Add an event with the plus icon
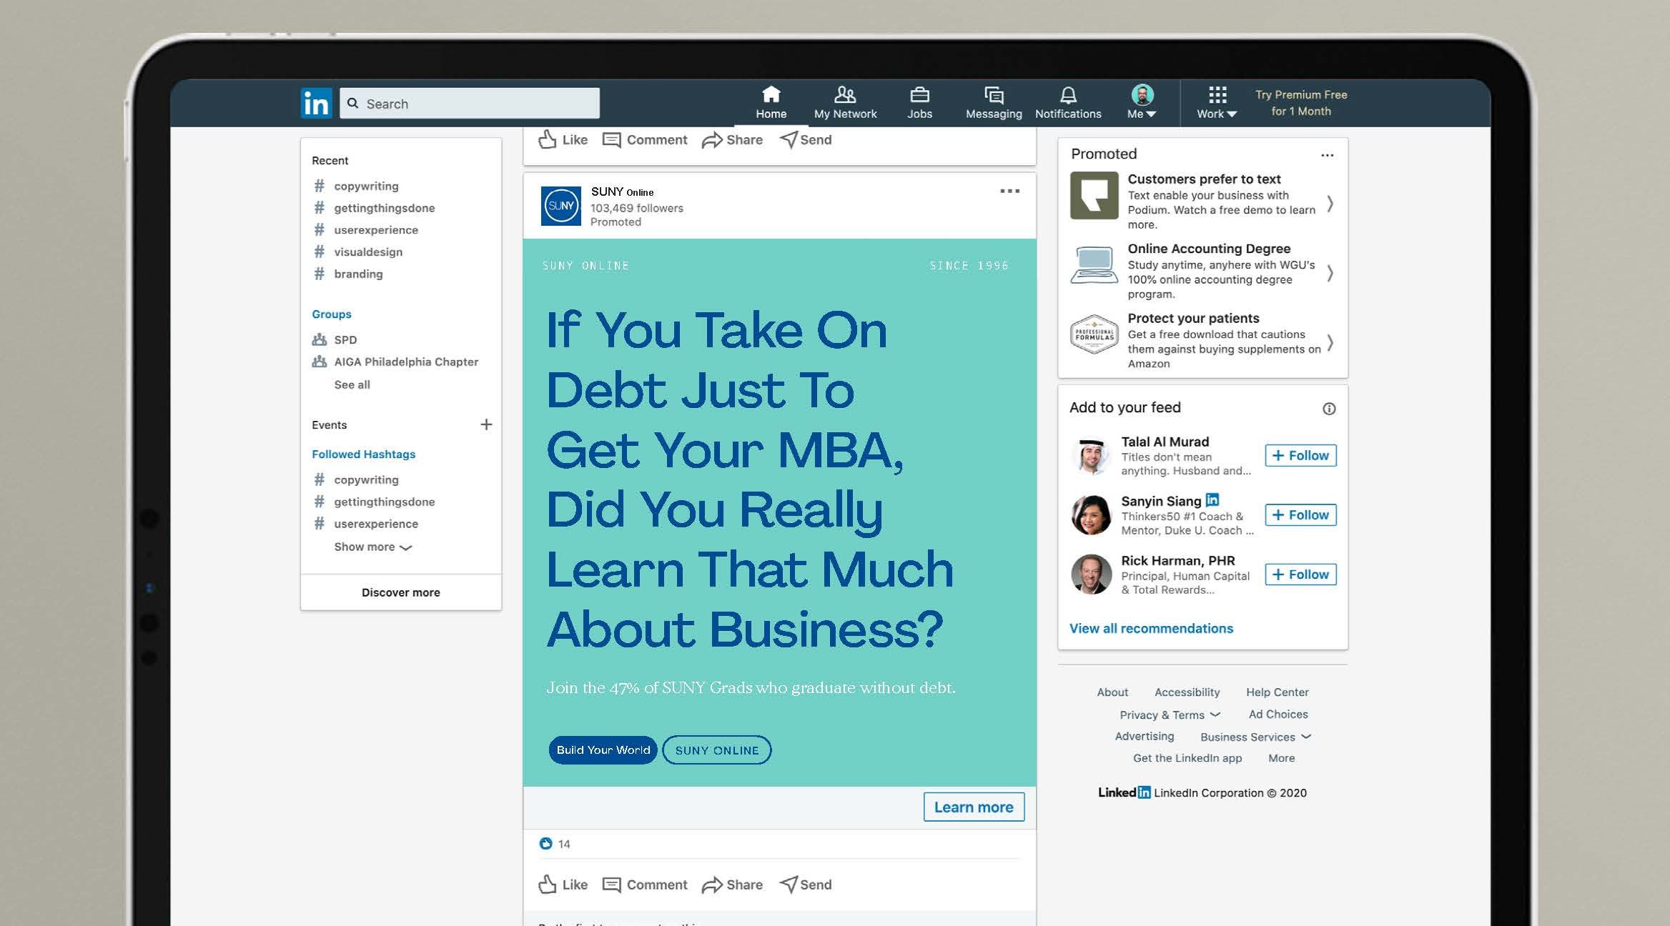This screenshot has width=1670, height=926. click(x=486, y=424)
